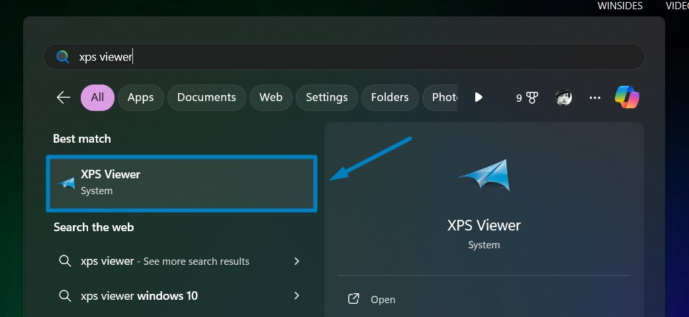Viewport: 689px width, 317px height.
Task: Expand chevron for 'xps viewer windows 10'
Action: tap(297, 296)
